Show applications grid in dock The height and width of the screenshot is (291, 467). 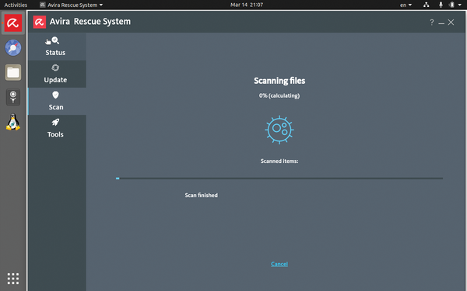coord(13,279)
